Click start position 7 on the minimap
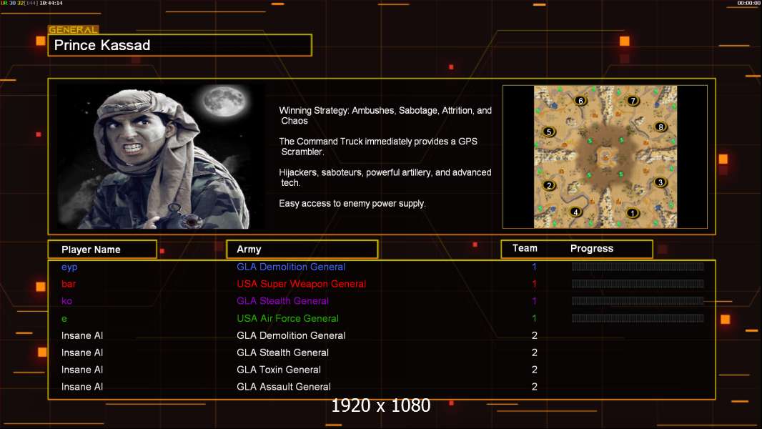The image size is (762, 429). coord(632,101)
